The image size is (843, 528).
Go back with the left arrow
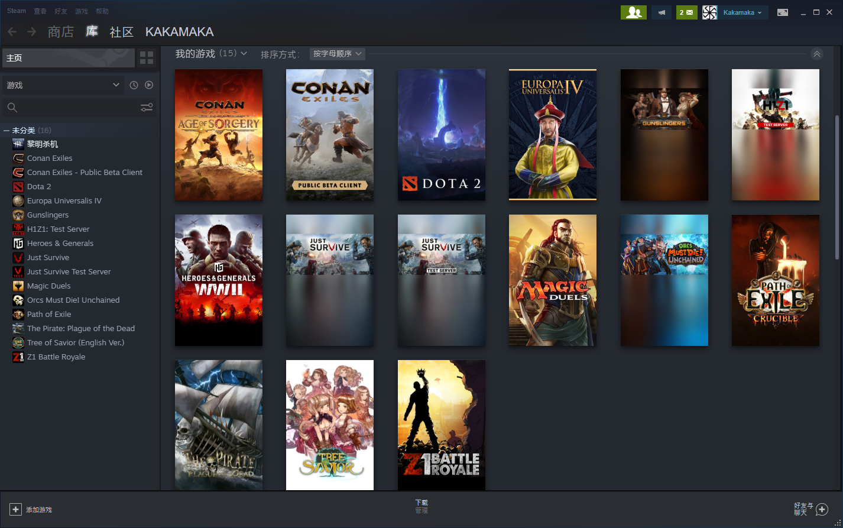12,31
